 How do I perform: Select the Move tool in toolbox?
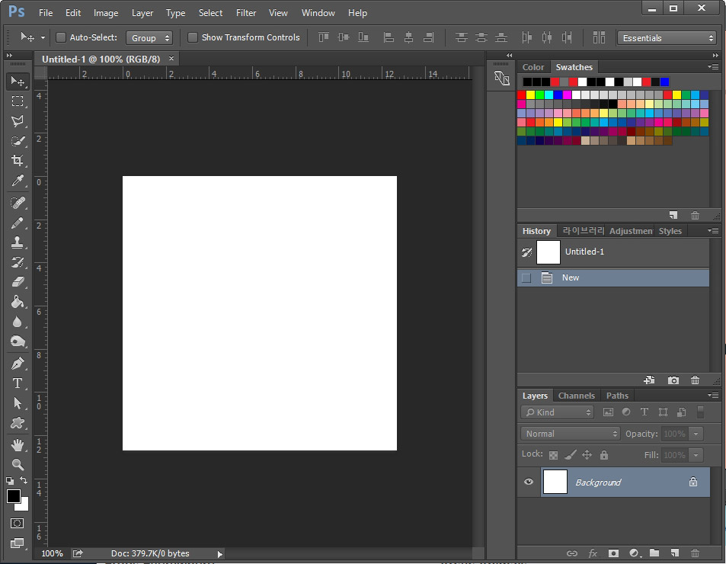(18, 81)
